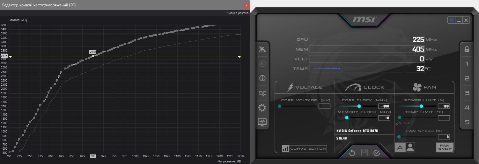
Task: Select profile slot 3
Action: pyautogui.click(x=467, y=93)
